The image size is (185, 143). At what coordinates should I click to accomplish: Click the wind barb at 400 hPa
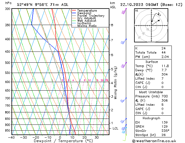[x=124, y=41]
